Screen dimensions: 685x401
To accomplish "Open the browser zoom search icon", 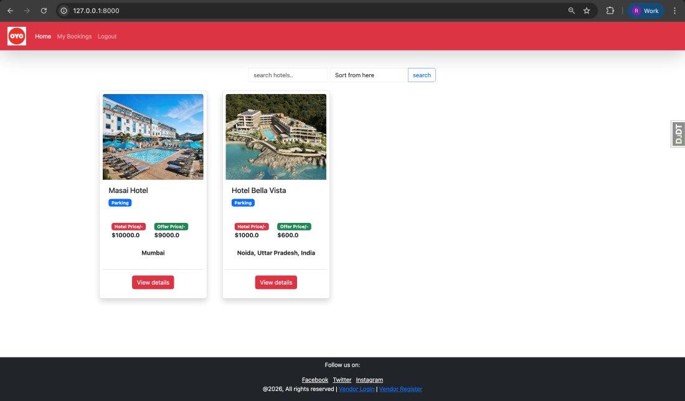I will tap(571, 11).
